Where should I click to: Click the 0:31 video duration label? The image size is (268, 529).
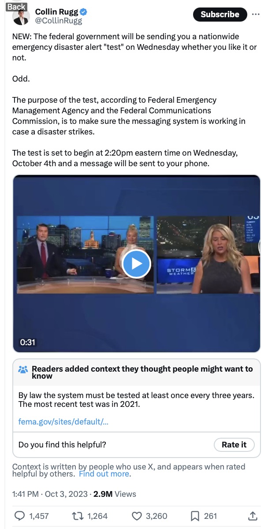tap(27, 342)
